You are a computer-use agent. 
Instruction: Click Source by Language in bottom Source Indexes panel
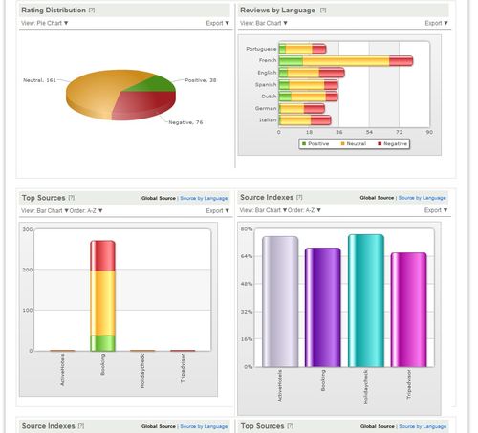[x=204, y=426]
